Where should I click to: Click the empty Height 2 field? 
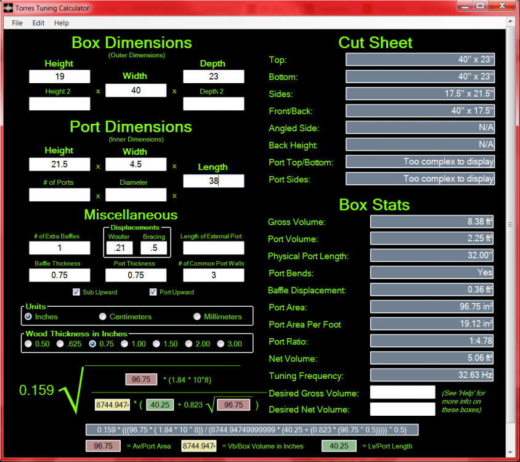click(x=60, y=104)
